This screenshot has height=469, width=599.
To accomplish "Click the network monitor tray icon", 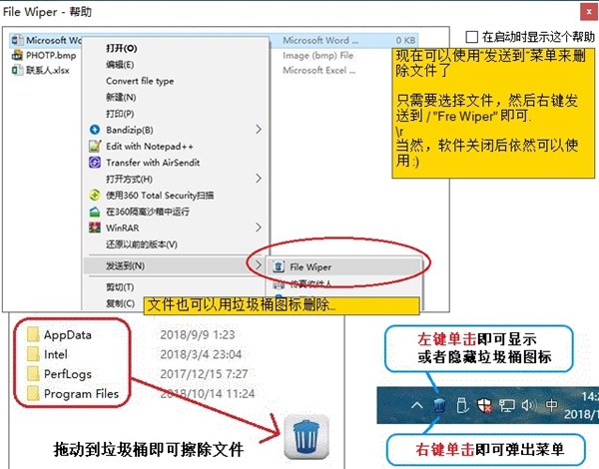I will tap(507, 405).
